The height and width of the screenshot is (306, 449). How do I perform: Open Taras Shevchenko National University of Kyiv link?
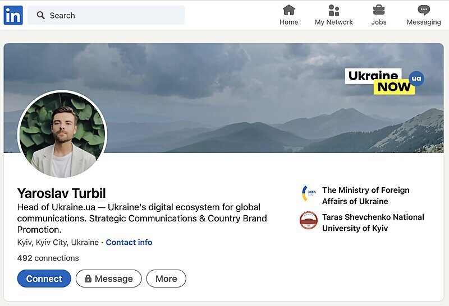click(x=373, y=222)
